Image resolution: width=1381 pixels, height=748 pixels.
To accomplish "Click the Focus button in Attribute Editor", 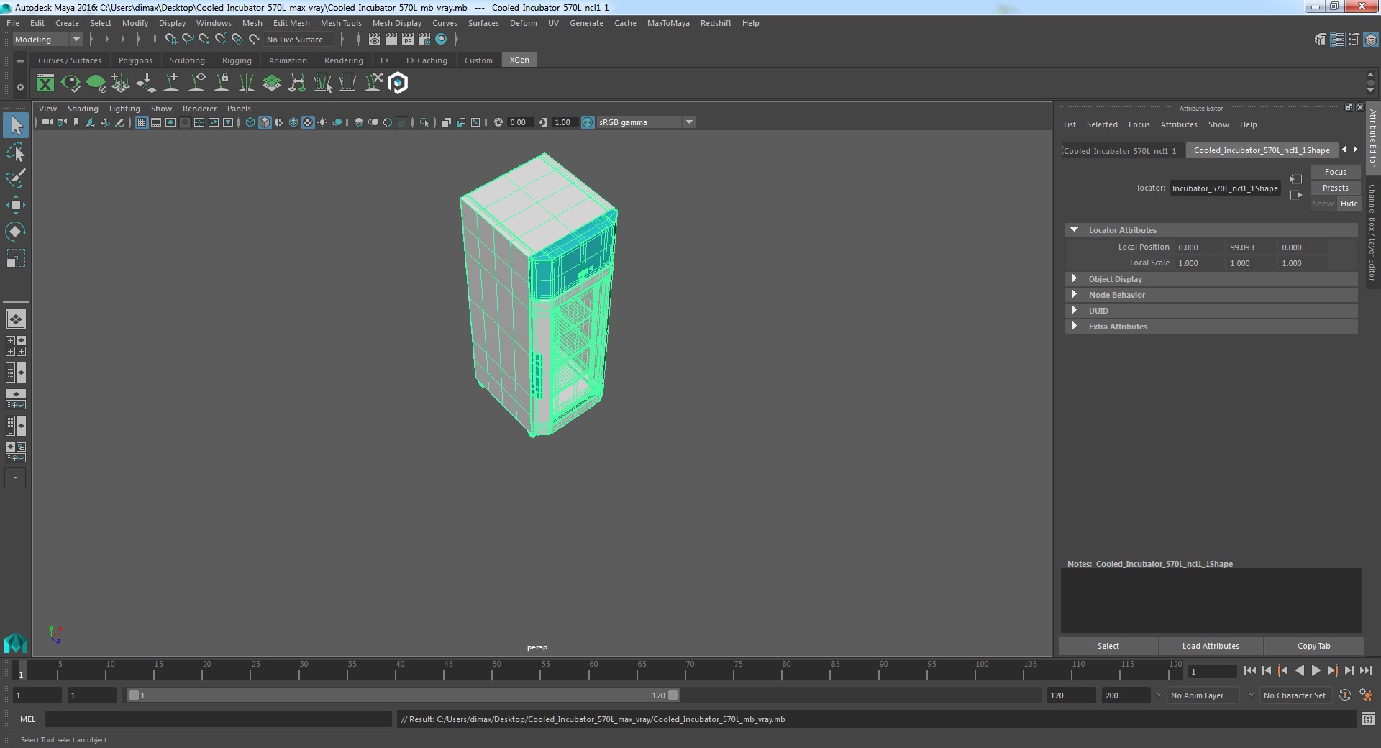I will click(1335, 172).
